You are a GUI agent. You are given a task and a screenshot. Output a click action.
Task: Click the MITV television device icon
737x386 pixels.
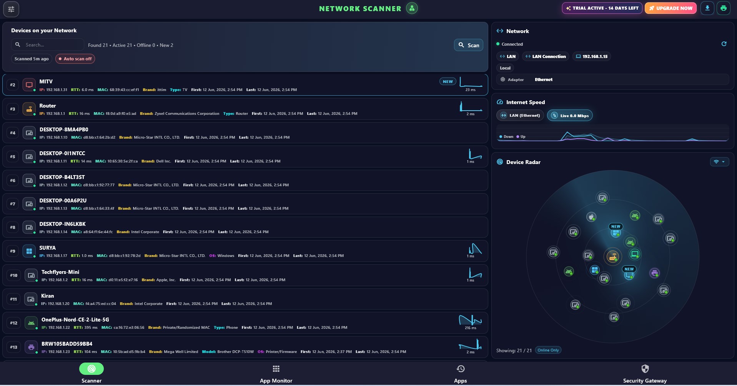point(29,85)
